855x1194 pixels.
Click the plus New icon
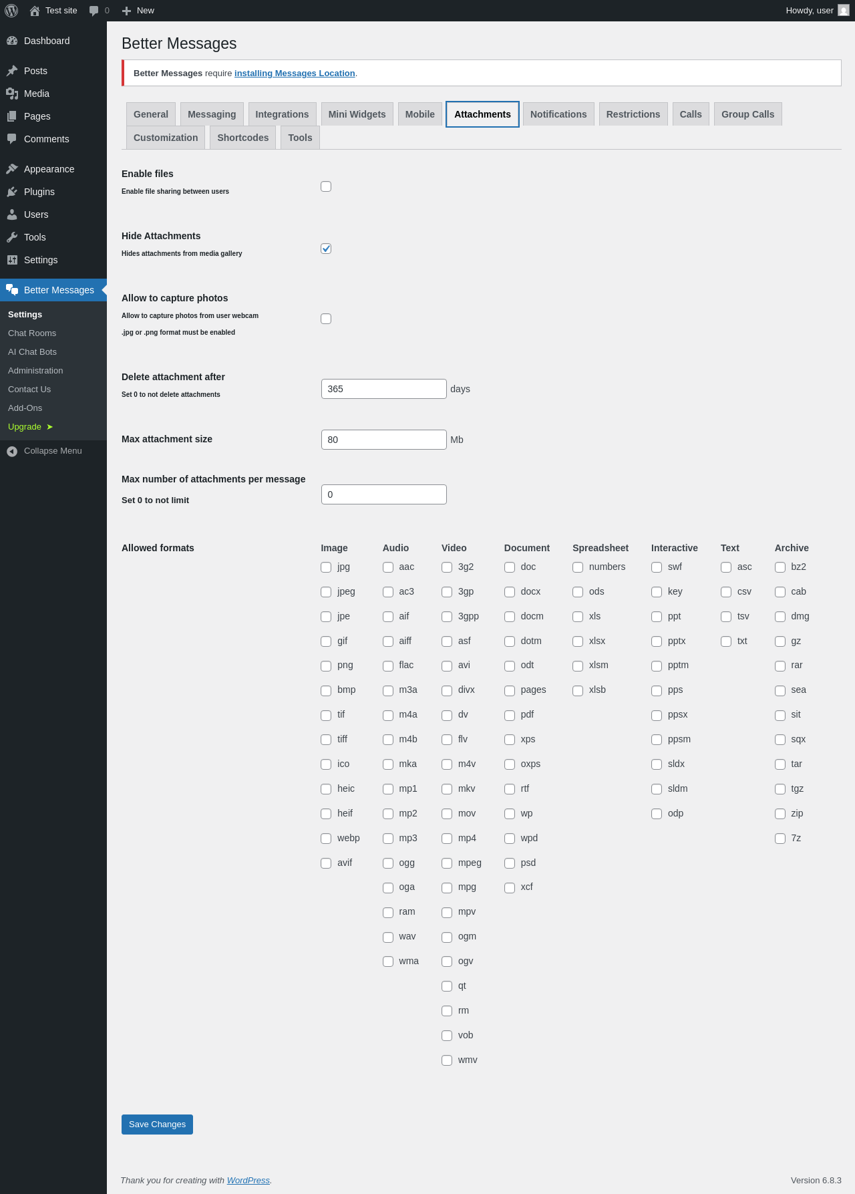126,11
